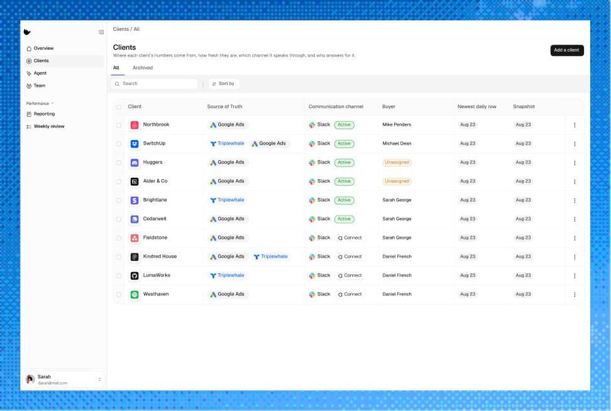Connect Slack for Kindred House
The image size is (611, 411).
pos(350,257)
